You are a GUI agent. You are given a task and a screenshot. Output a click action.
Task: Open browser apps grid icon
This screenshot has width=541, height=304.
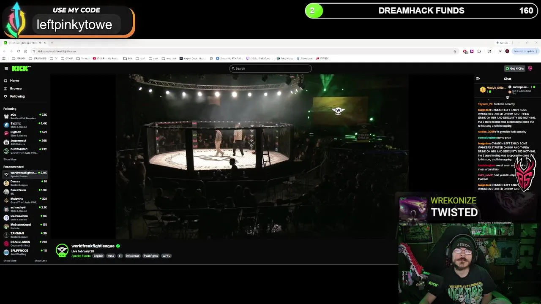(4, 58)
